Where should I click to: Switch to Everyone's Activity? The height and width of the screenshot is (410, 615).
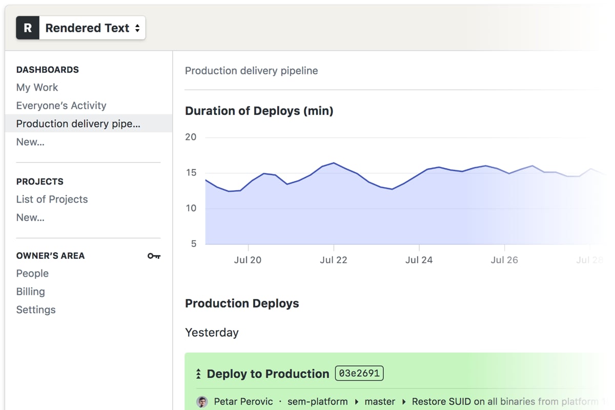point(61,106)
